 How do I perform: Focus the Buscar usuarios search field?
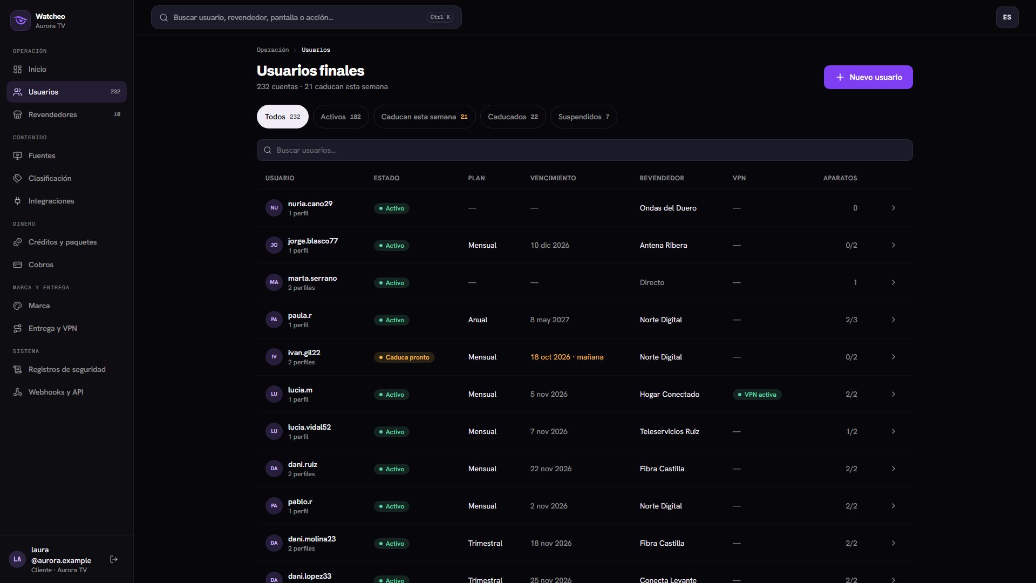coord(584,150)
